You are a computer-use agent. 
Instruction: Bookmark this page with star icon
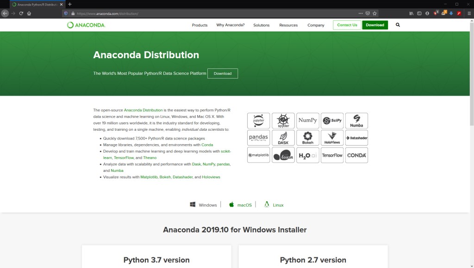[374, 13]
